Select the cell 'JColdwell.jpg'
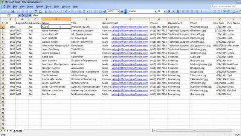The width and height of the screenshot is (241, 136). 201,53
